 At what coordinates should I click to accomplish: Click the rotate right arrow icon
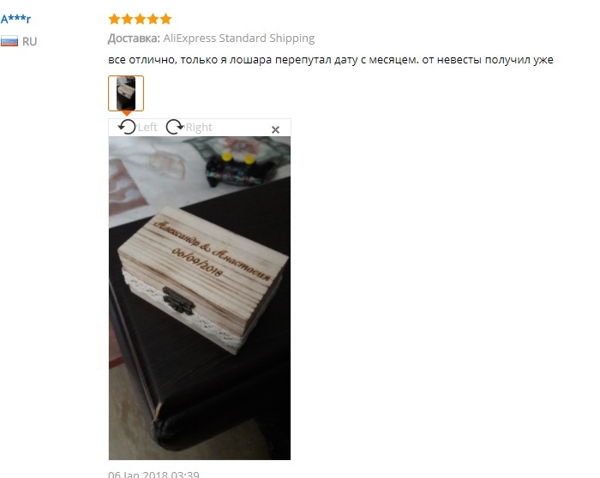175,127
